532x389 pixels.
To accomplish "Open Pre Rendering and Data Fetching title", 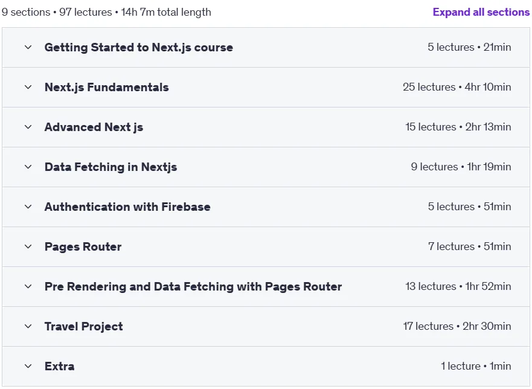I will pyautogui.click(x=193, y=286).
